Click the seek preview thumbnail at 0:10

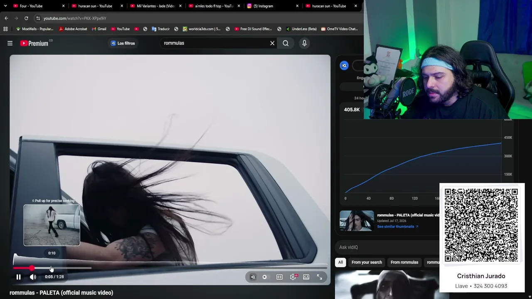tap(52, 225)
